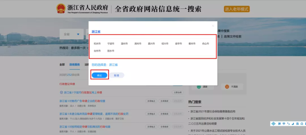Click 立即办理 for 宁波市行政复议网上申请
The width and height of the screenshot is (306, 135).
point(178,93)
